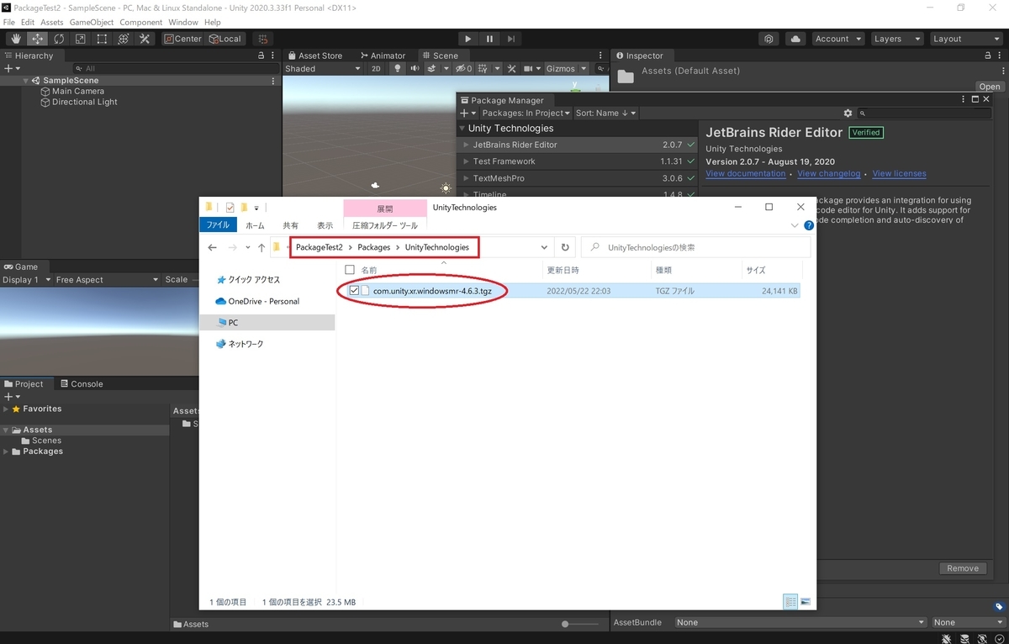Toggle scene effects icon
The width and height of the screenshot is (1009, 644).
point(434,69)
